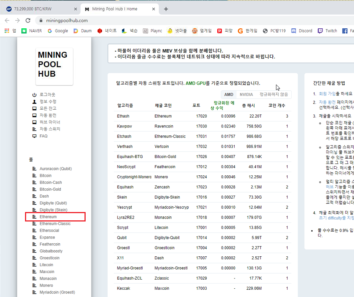This screenshot has width=354, height=297.
Task: Open the Google bookmark
Action: (58, 31)
